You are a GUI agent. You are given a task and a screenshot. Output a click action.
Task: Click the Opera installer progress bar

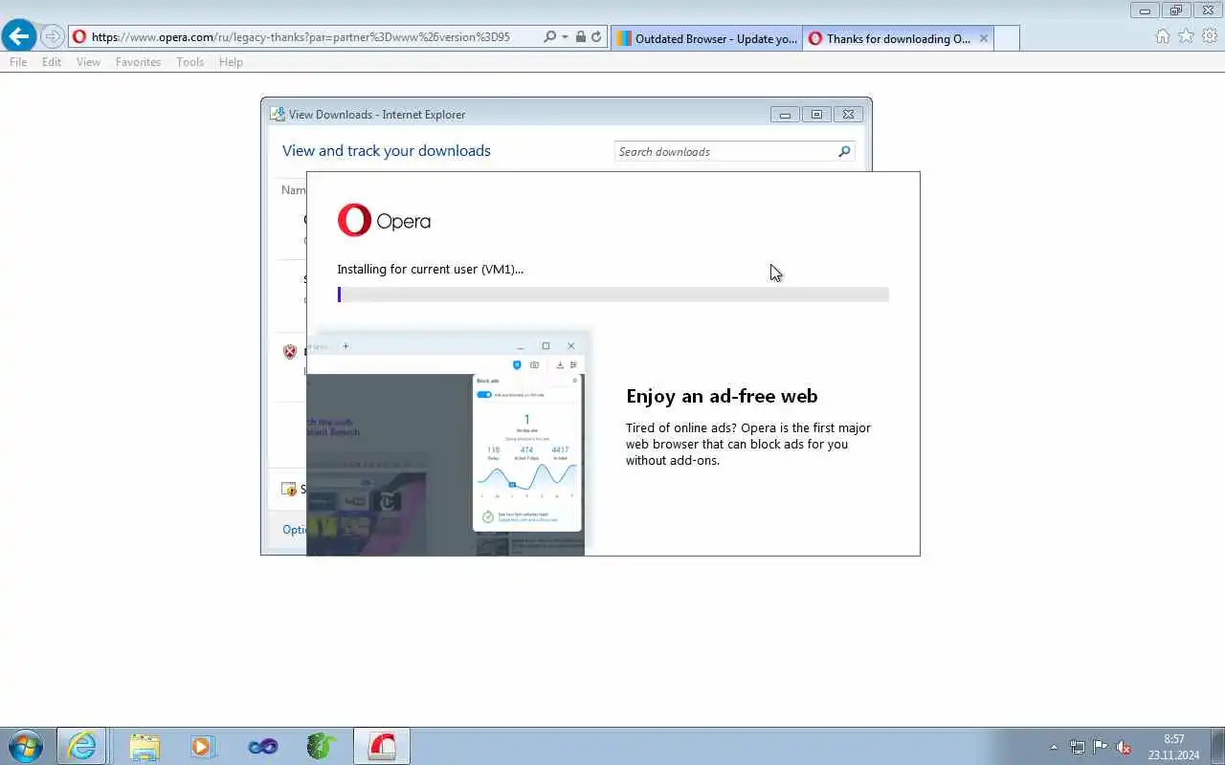(613, 295)
